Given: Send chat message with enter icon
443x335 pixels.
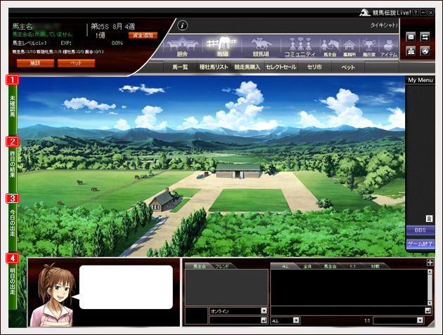Looking at the screenshot, I should [x=429, y=310].
